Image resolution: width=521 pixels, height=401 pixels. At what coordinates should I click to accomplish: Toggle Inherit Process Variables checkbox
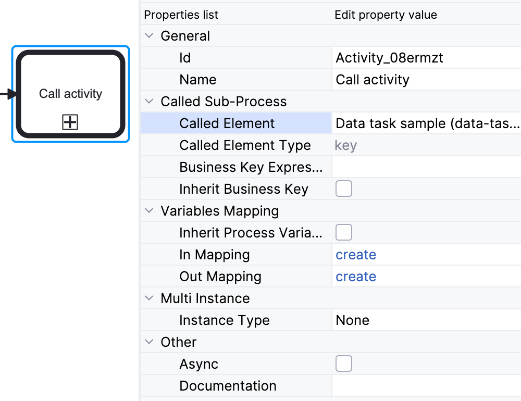[344, 232]
